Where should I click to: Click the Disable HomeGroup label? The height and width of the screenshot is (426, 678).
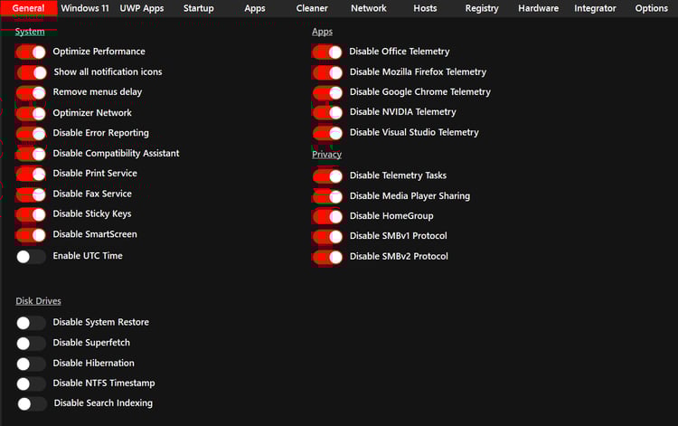391,216
